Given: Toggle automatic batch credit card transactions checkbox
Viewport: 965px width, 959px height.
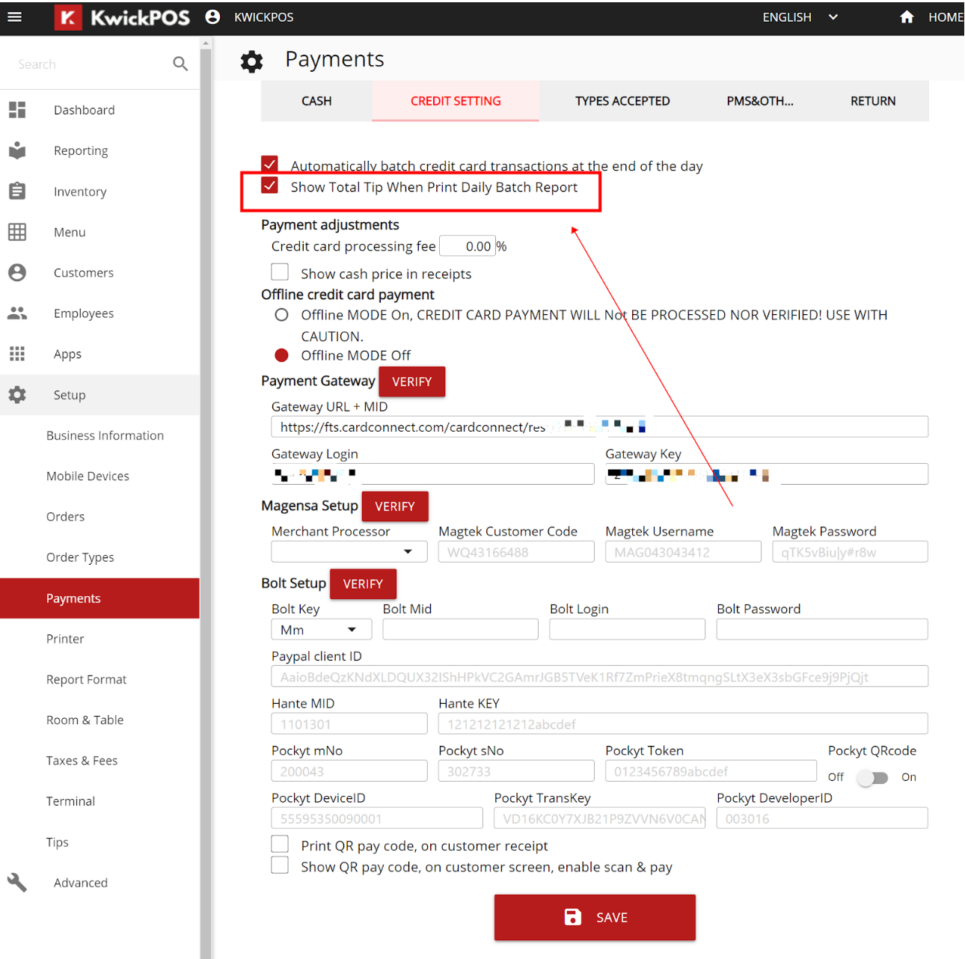Looking at the screenshot, I should coord(269,164).
